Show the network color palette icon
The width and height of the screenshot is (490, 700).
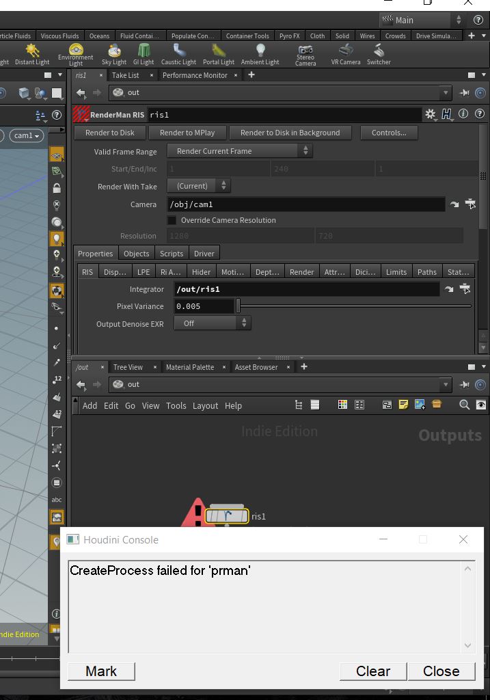click(342, 405)
